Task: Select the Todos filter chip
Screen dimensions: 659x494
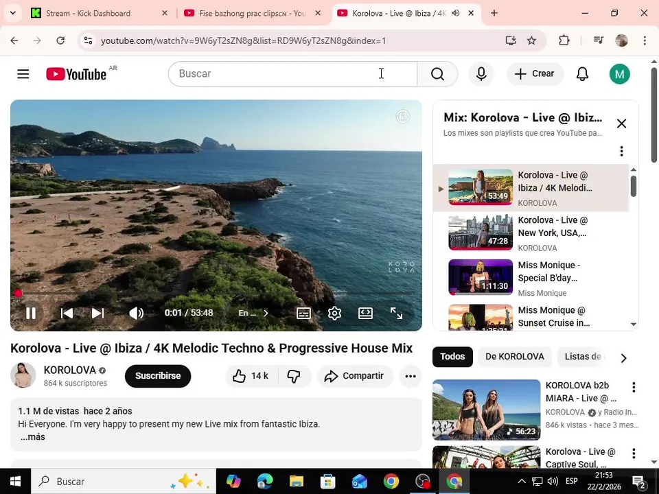Action: click(452, 357)
